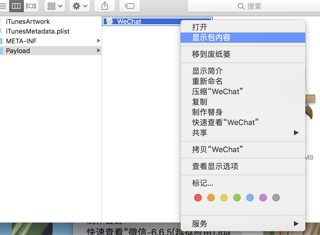Choose 制作替身 from the context menu
The height and width of the screenshot is (235, 320).
243,112
